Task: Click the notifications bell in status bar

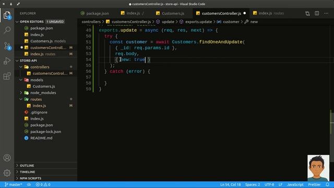Action: pos(327,184)
